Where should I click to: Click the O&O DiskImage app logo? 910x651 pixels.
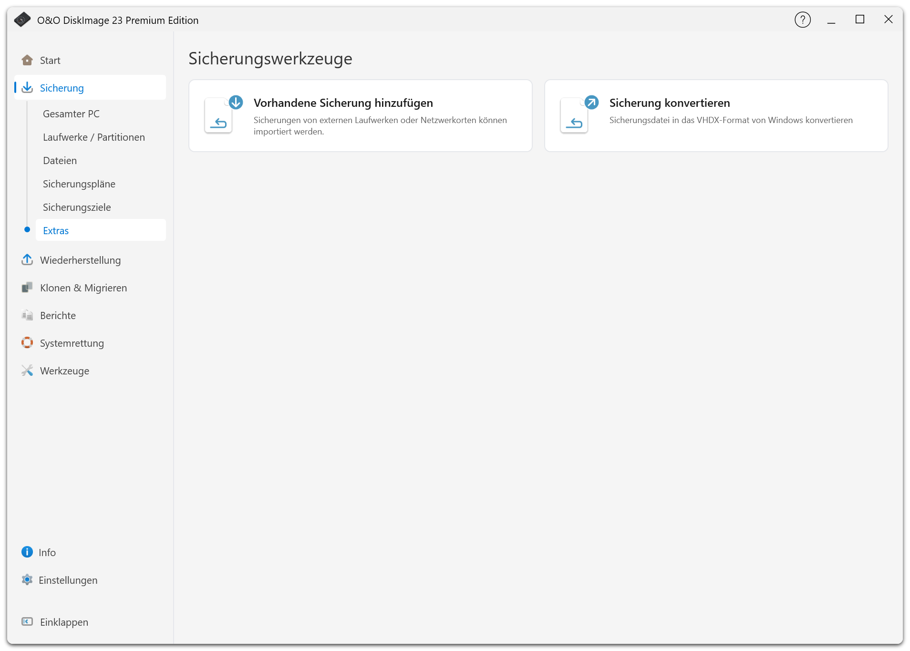22,20
